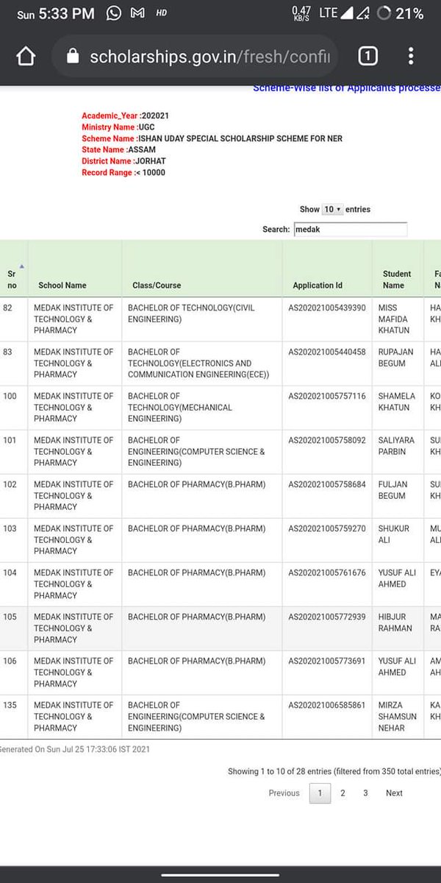Tap the padlock icon in address bar

[x=72, y=57]
